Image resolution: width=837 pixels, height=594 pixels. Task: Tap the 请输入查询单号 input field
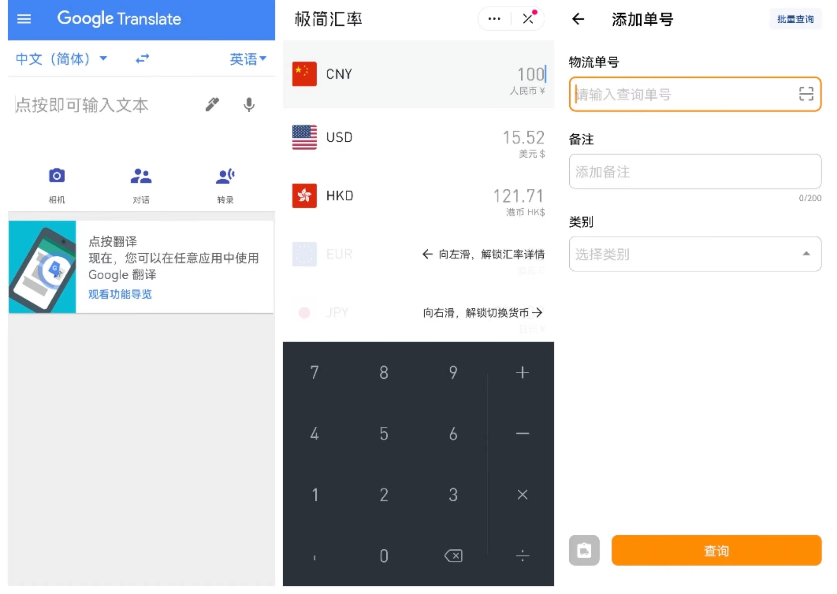coord(678,94)
